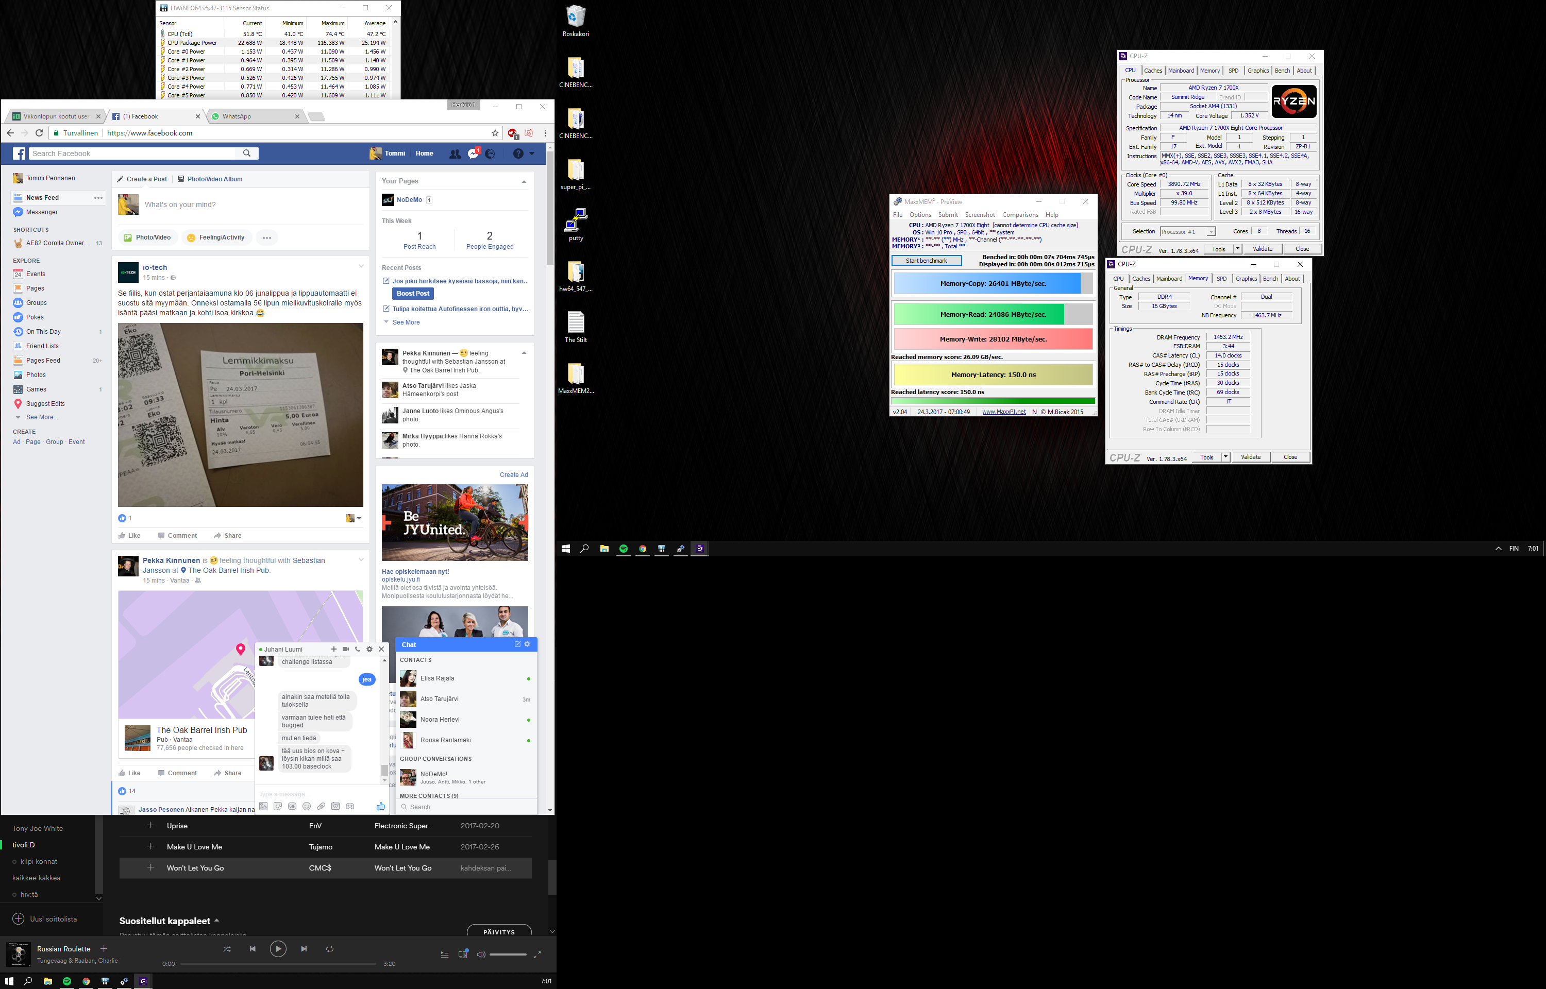
Task: Click the Spotify volume slider
Action: [x=508, y=954]
